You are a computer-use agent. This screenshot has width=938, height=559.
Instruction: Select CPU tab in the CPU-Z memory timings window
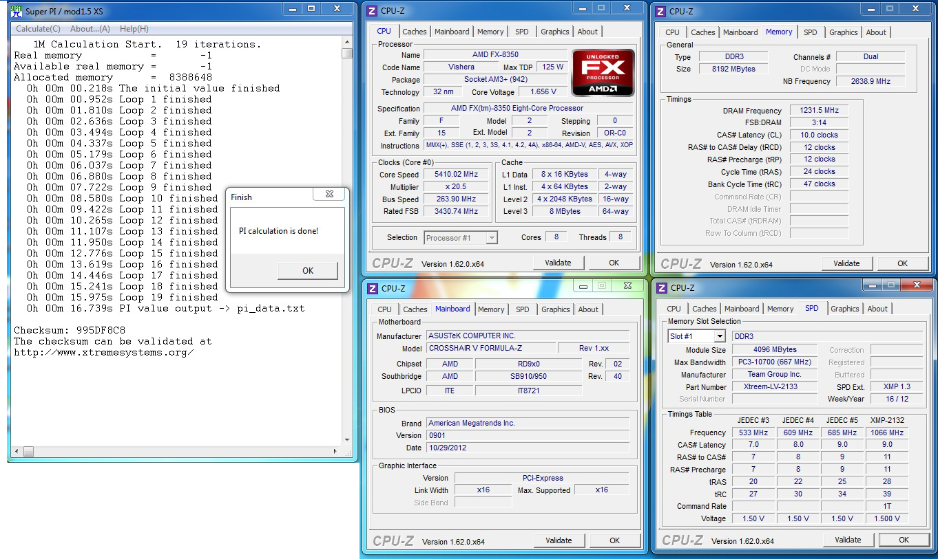[x=672, y=32]
